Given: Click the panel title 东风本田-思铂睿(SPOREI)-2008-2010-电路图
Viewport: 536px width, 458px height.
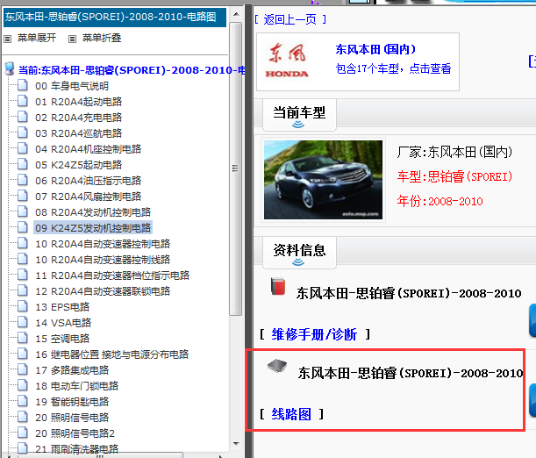Looking at the screenshot, I should (x=115, y=17).
